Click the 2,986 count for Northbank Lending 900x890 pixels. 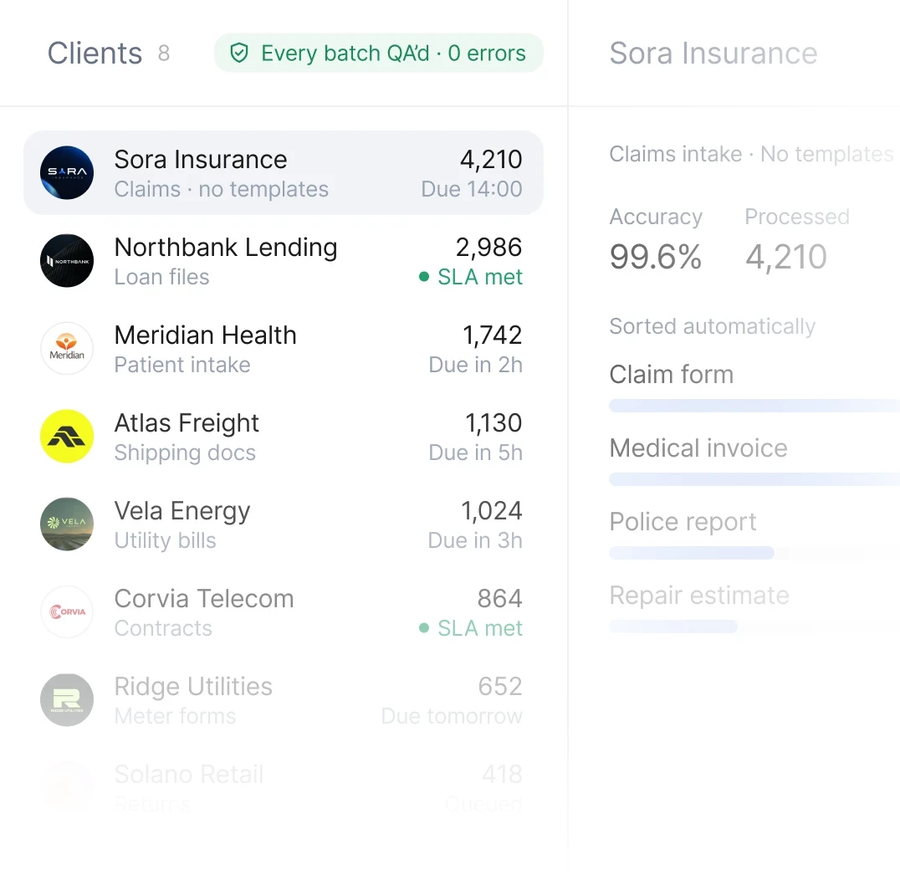488,248
